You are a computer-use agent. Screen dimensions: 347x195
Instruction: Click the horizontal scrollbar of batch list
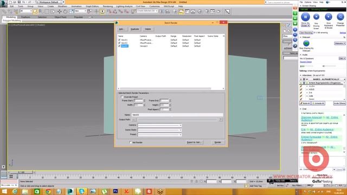coord(165,88)
